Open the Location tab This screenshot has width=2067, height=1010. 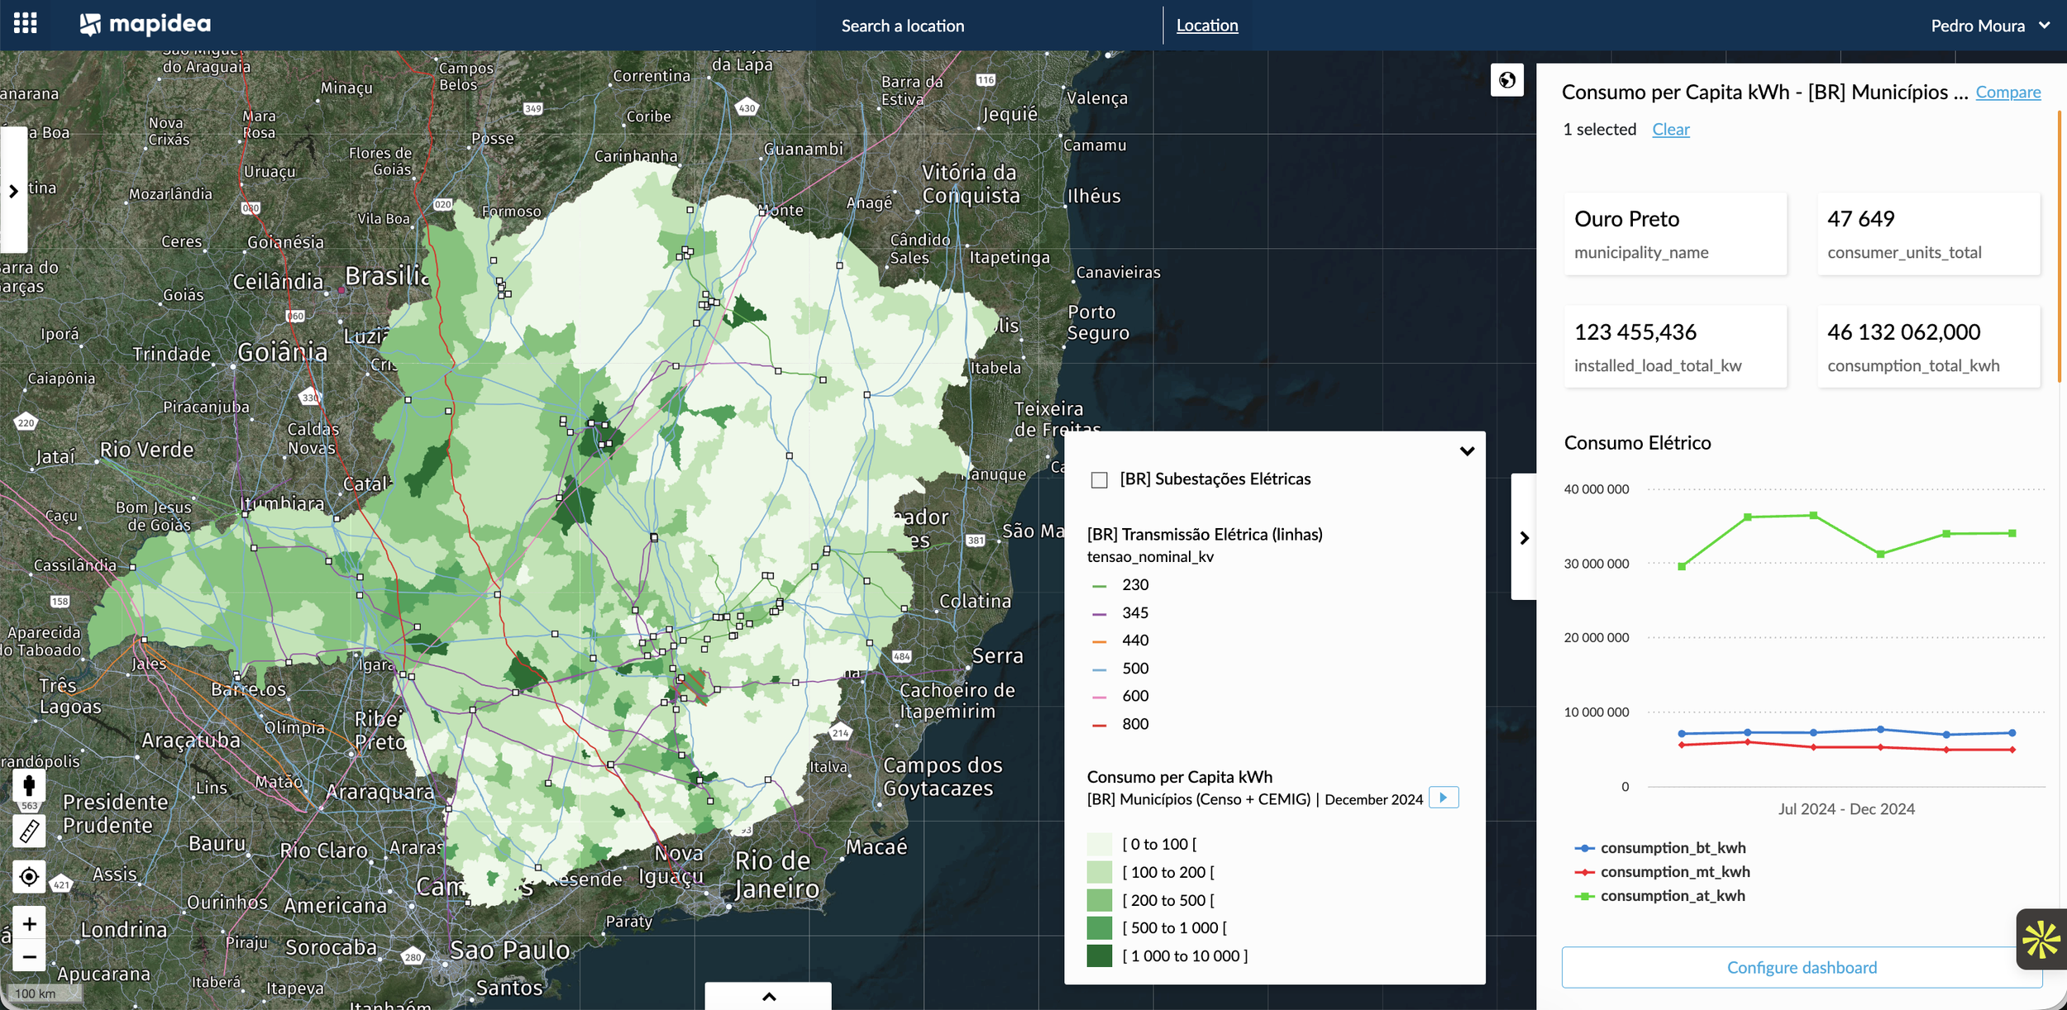pos(1207,26)
